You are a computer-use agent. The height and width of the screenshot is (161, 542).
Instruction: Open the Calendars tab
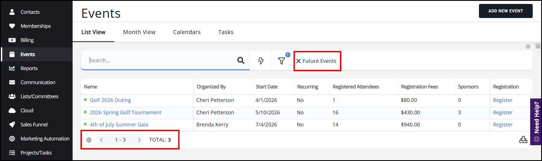pyautogui.click(x=187, y=32)
